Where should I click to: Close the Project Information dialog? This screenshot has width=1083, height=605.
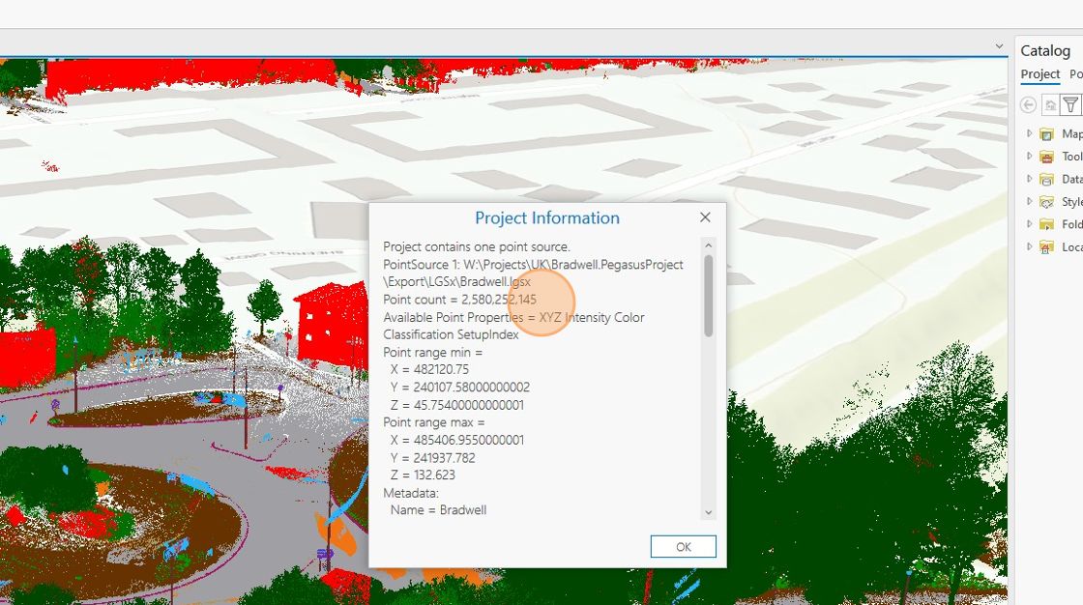705,216
